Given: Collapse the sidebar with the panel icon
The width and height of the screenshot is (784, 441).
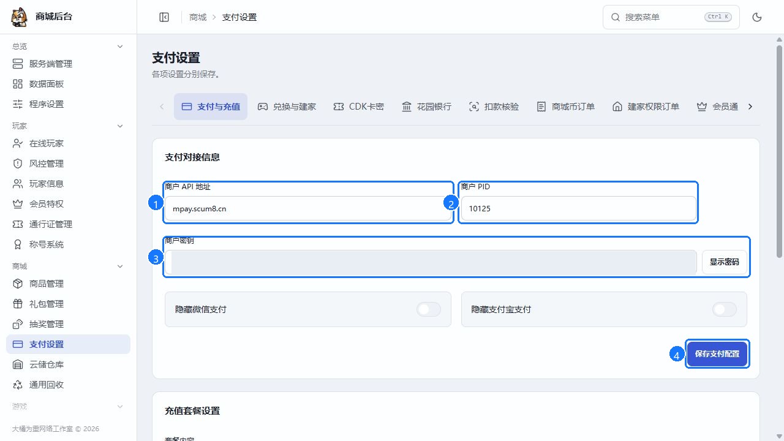Looking at the screenshot, I should (x=164, y=17).
